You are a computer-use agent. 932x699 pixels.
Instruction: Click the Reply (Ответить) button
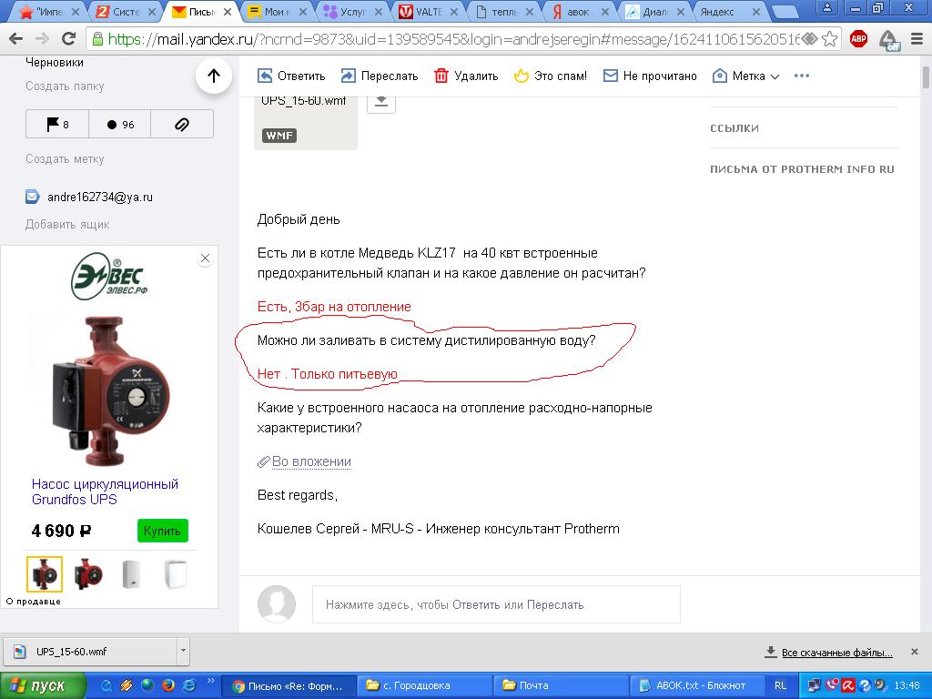coord(291,76)
